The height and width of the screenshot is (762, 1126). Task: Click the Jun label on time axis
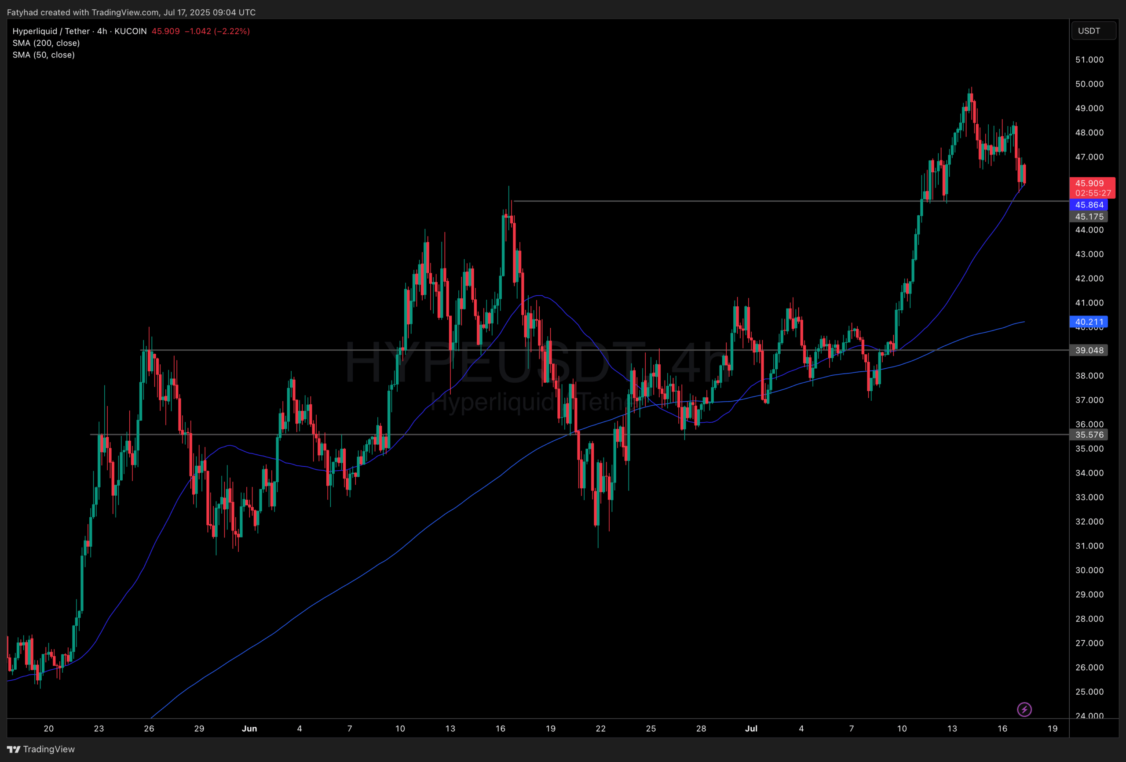[249, 728]
